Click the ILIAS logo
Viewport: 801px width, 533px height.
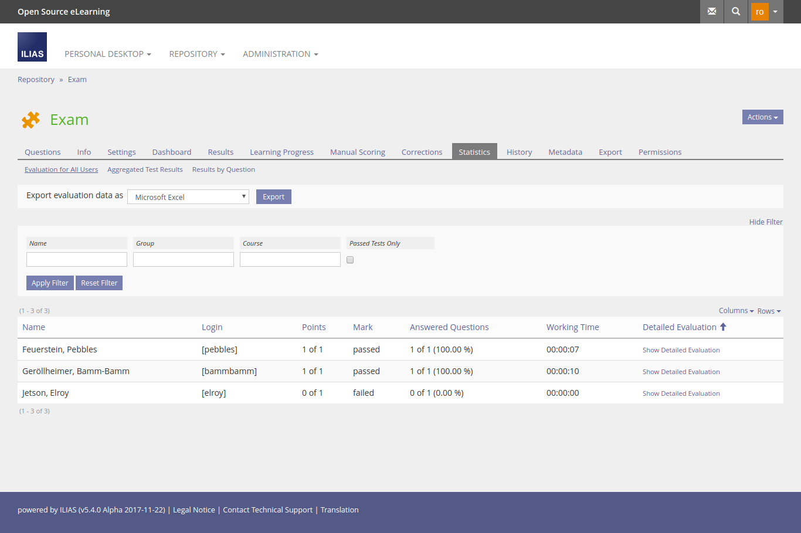tap(32, 47)
